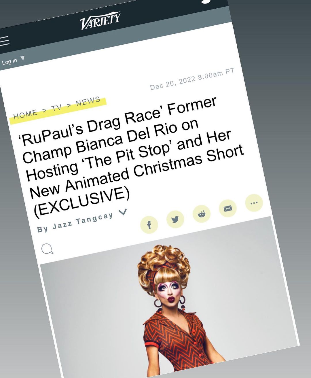
Task: Share article on Twitter
Action: (x=175, y=219)
